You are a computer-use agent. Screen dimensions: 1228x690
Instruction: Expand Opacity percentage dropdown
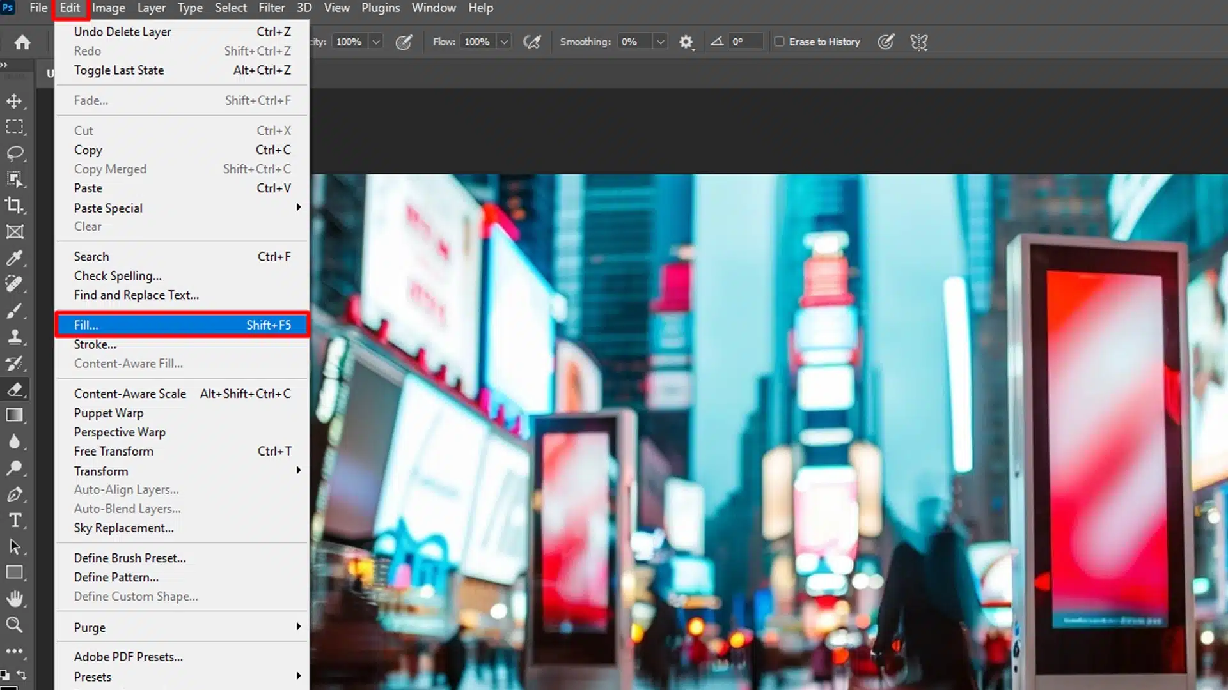tap(378, 42)
